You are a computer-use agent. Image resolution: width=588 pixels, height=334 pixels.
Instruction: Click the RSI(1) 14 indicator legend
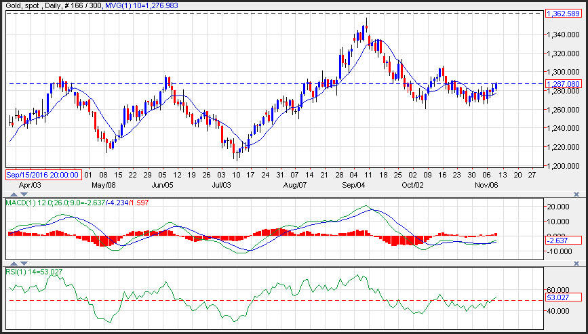pos(35,271)
